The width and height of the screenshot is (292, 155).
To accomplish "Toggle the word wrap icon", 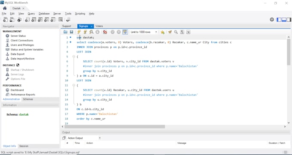I will pyautogui.click(x=188, y=32).
